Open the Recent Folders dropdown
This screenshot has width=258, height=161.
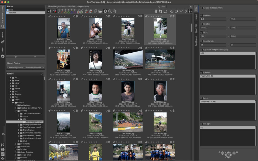25,68
